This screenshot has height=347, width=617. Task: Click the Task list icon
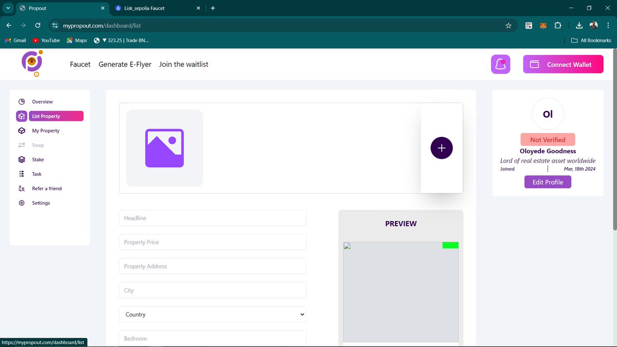(x=22, y=174)
